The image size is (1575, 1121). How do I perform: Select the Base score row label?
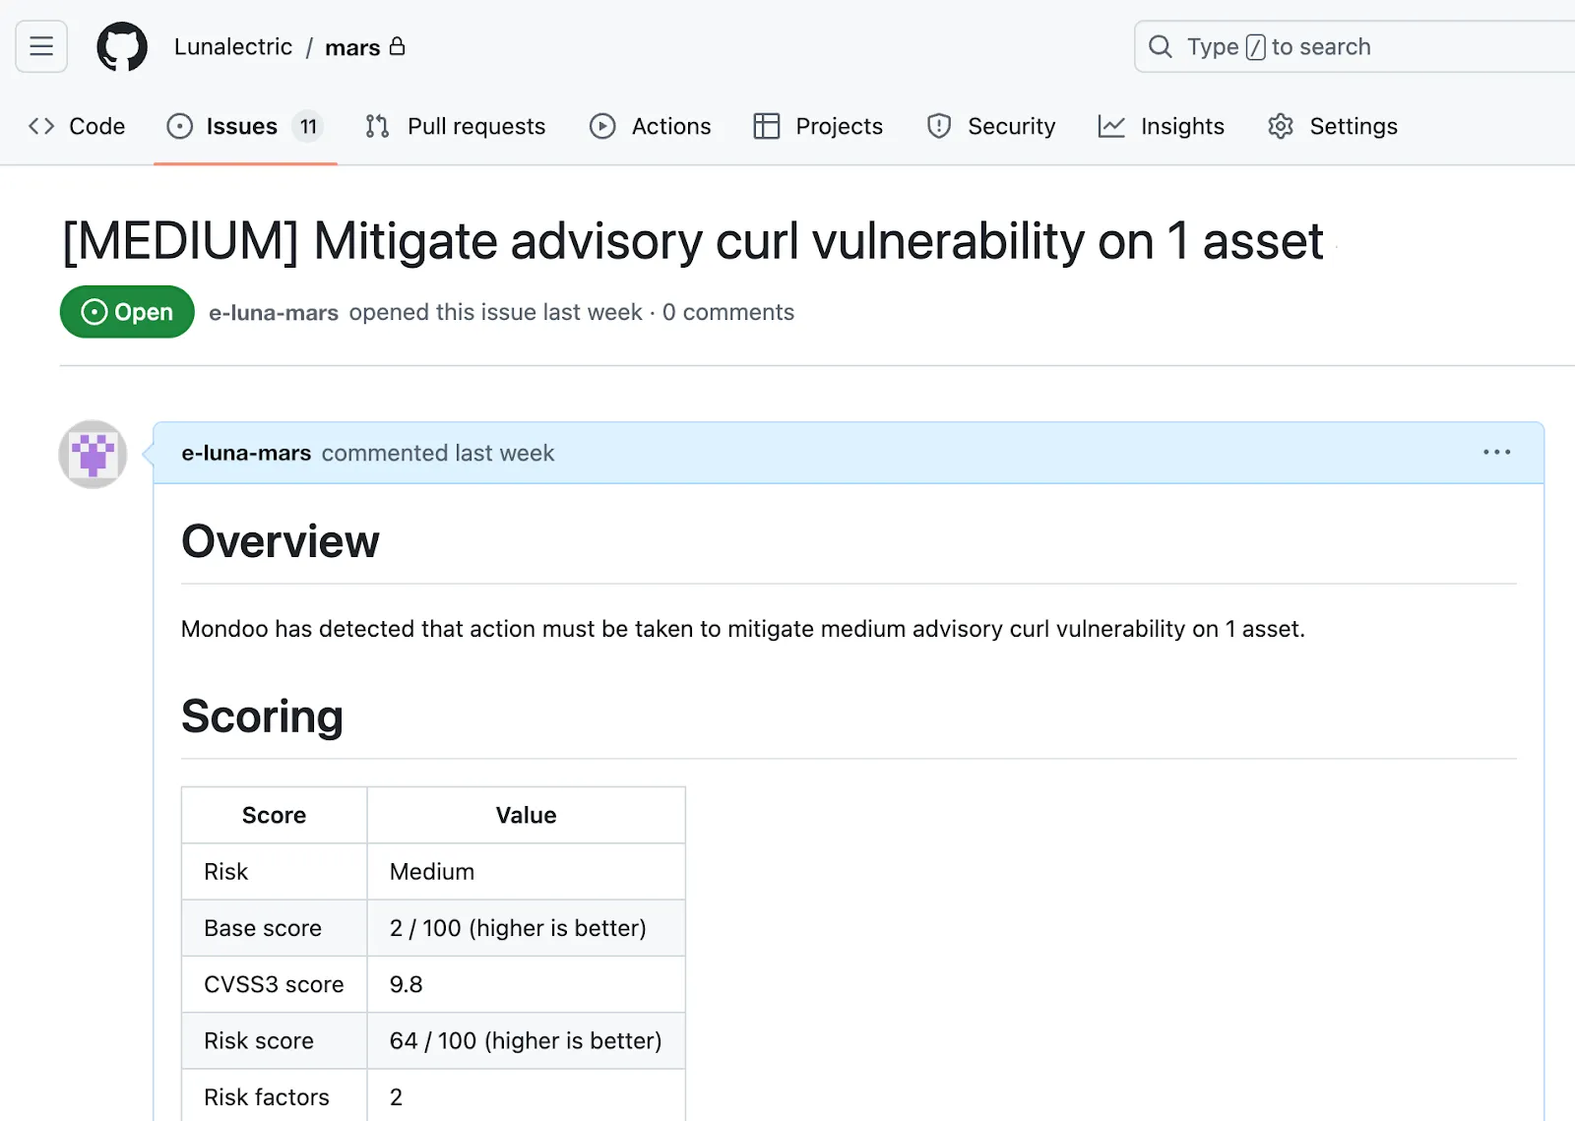tap(274, 928)
